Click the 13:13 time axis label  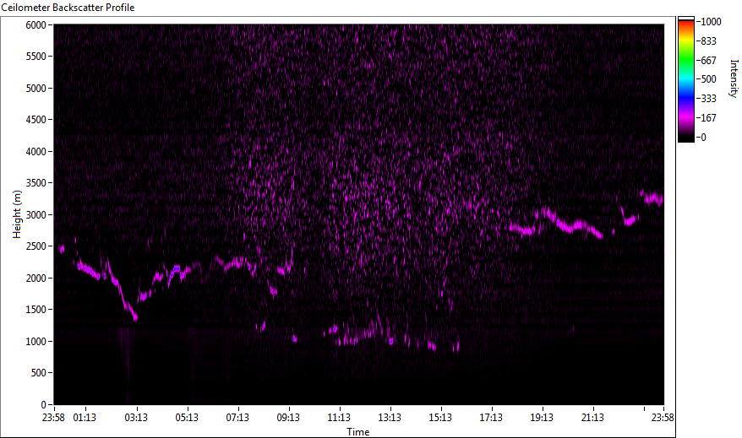pos(390,418)
